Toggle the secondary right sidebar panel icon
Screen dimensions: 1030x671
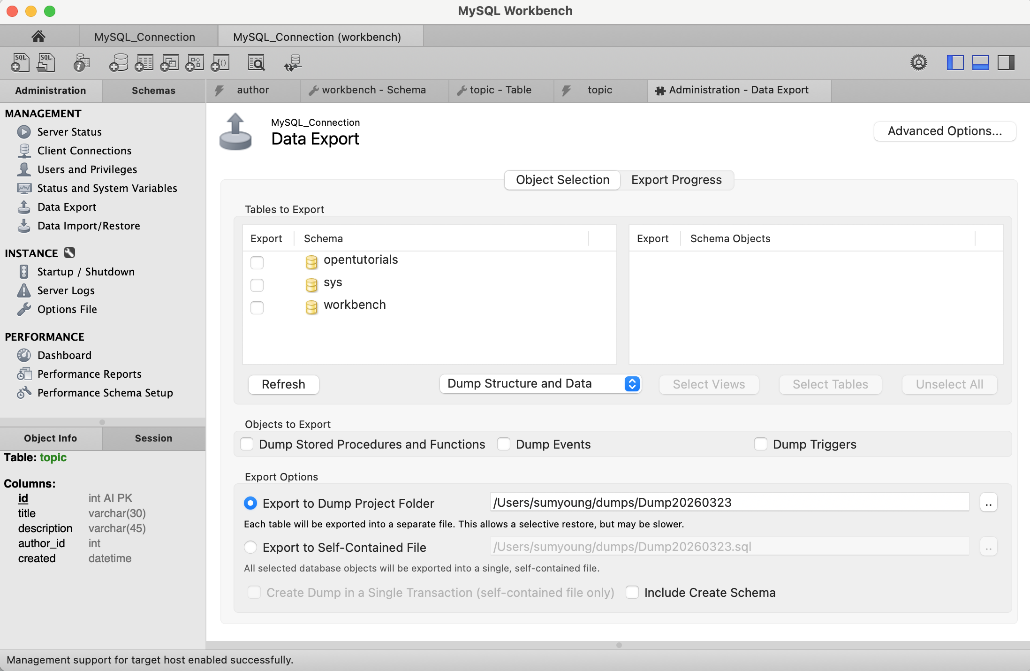click(1006, 62)
